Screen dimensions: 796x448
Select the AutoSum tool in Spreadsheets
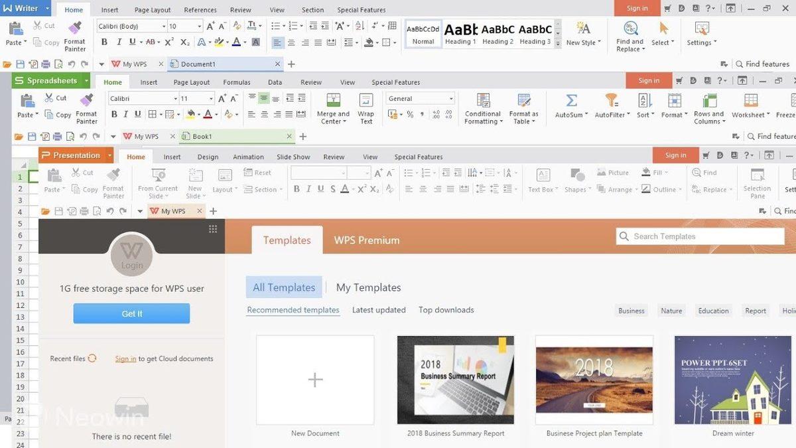[570, 108]
